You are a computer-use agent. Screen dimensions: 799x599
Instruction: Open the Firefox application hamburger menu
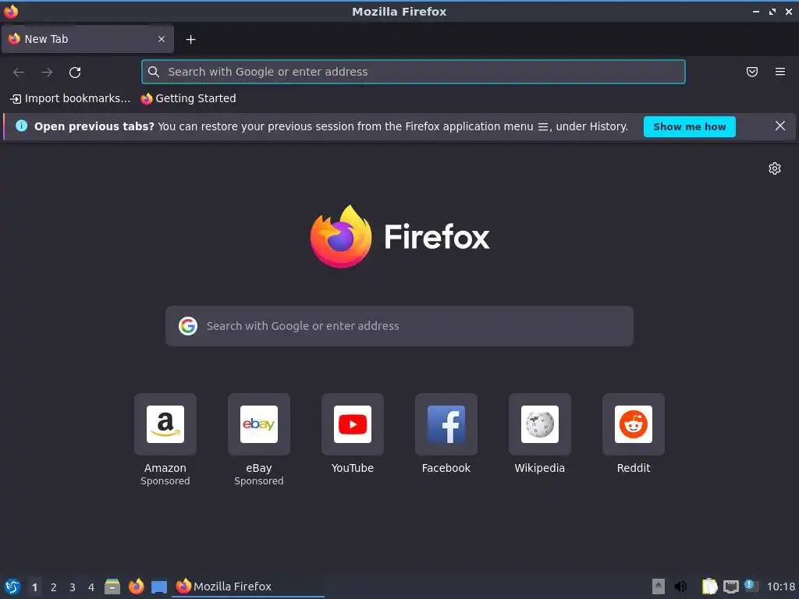pos(780,72)
